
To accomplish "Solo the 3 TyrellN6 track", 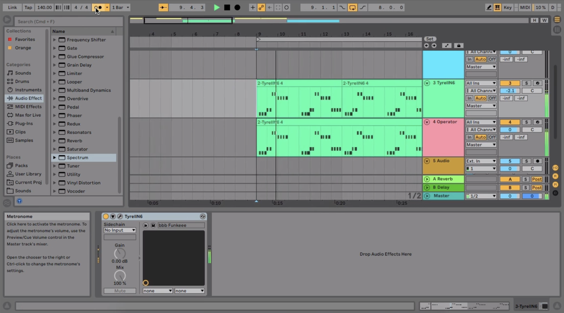I will [526, 83].
